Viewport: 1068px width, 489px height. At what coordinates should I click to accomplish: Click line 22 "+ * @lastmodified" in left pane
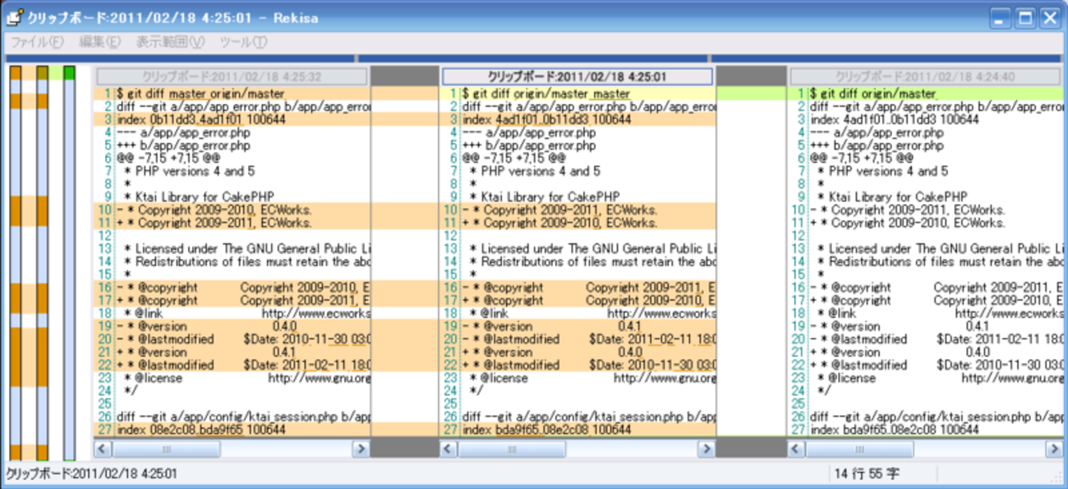point(242,365)
